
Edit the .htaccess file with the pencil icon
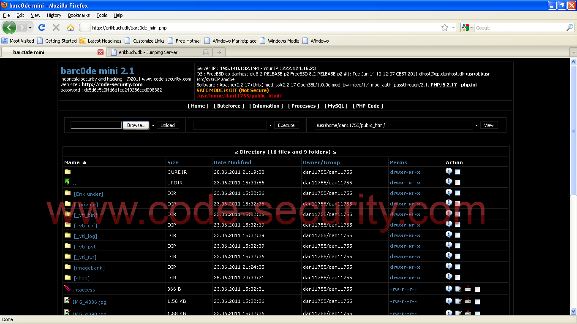click(459, 289)
